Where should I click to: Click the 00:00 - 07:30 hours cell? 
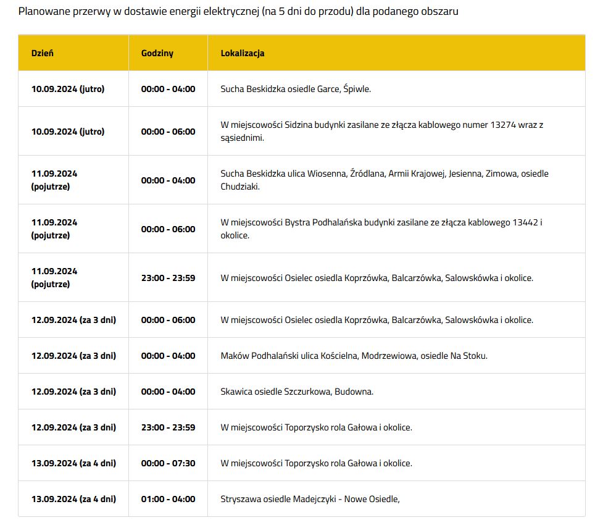click(168, 463)
